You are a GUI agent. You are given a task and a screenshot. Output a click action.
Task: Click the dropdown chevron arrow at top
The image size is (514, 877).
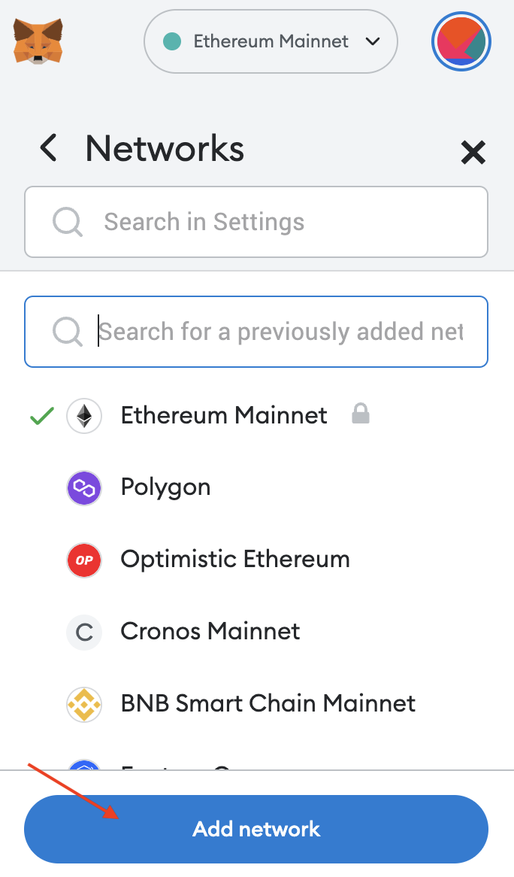tap(373, 41)
